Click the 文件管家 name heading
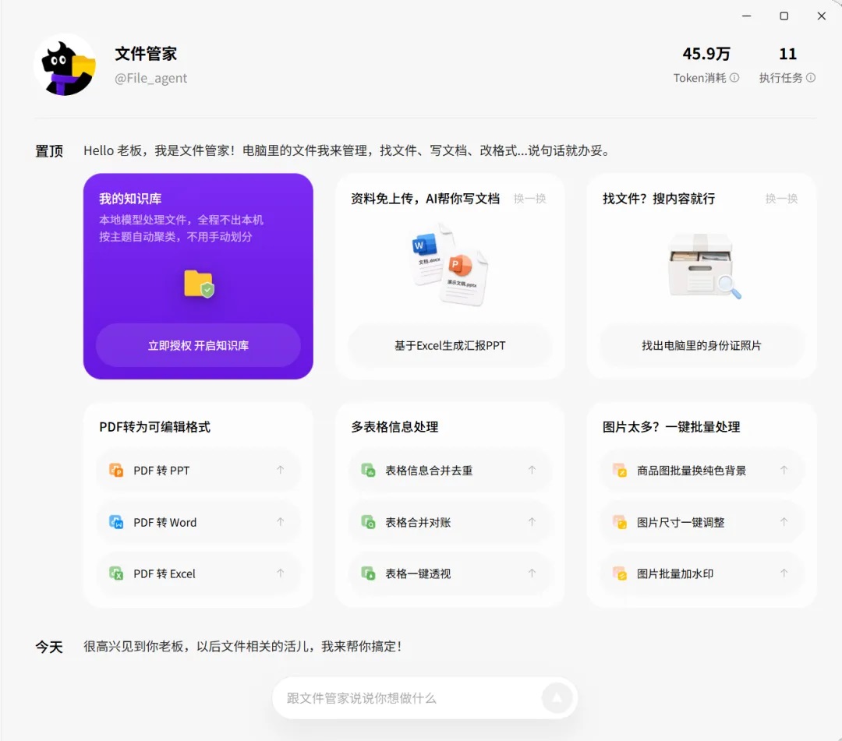This screenshot has height=741, width=842. point(146,54)
